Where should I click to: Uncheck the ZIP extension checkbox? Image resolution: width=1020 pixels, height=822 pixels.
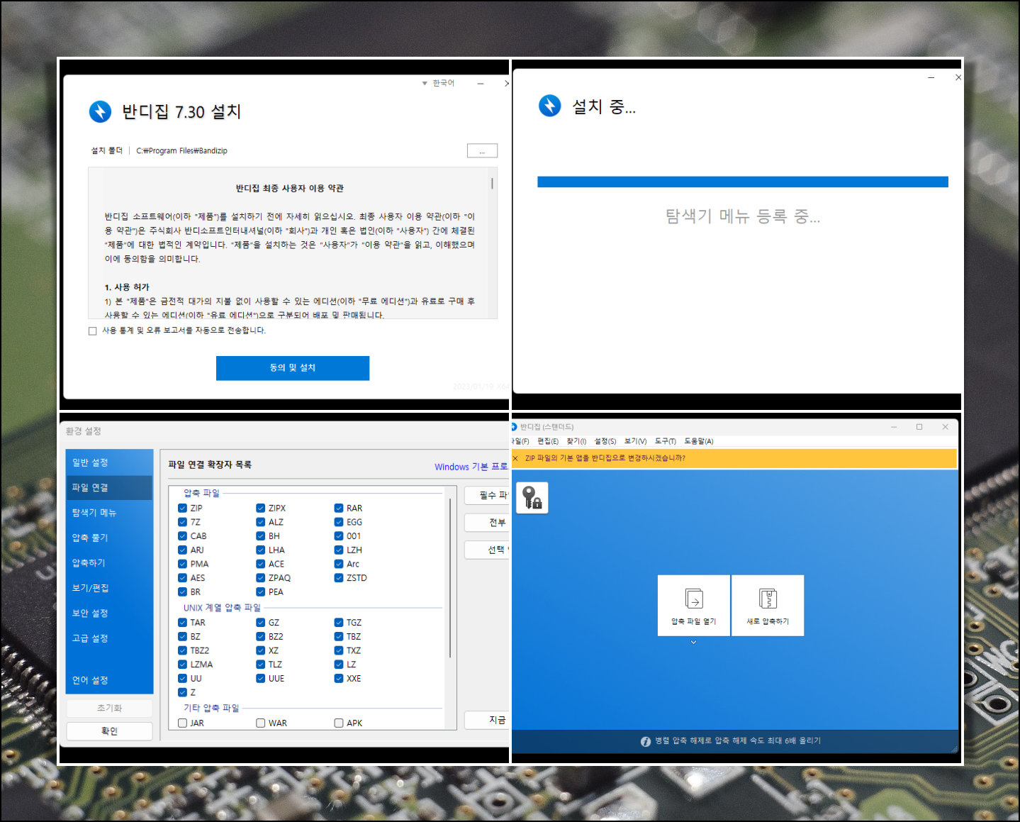pos(183,509)
